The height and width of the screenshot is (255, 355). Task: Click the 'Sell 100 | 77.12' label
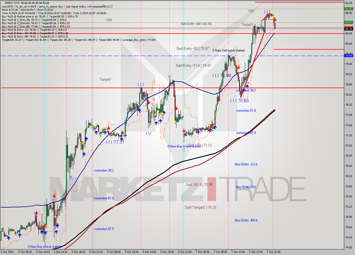click(x=200, y=145)
